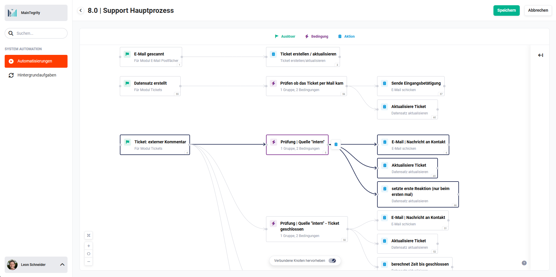Open the help question mark icon
Screen dimensions: 556x277
[x=524, y=263]
